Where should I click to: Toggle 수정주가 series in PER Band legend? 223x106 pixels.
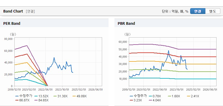pyautogui.click(x=24, y=96)
